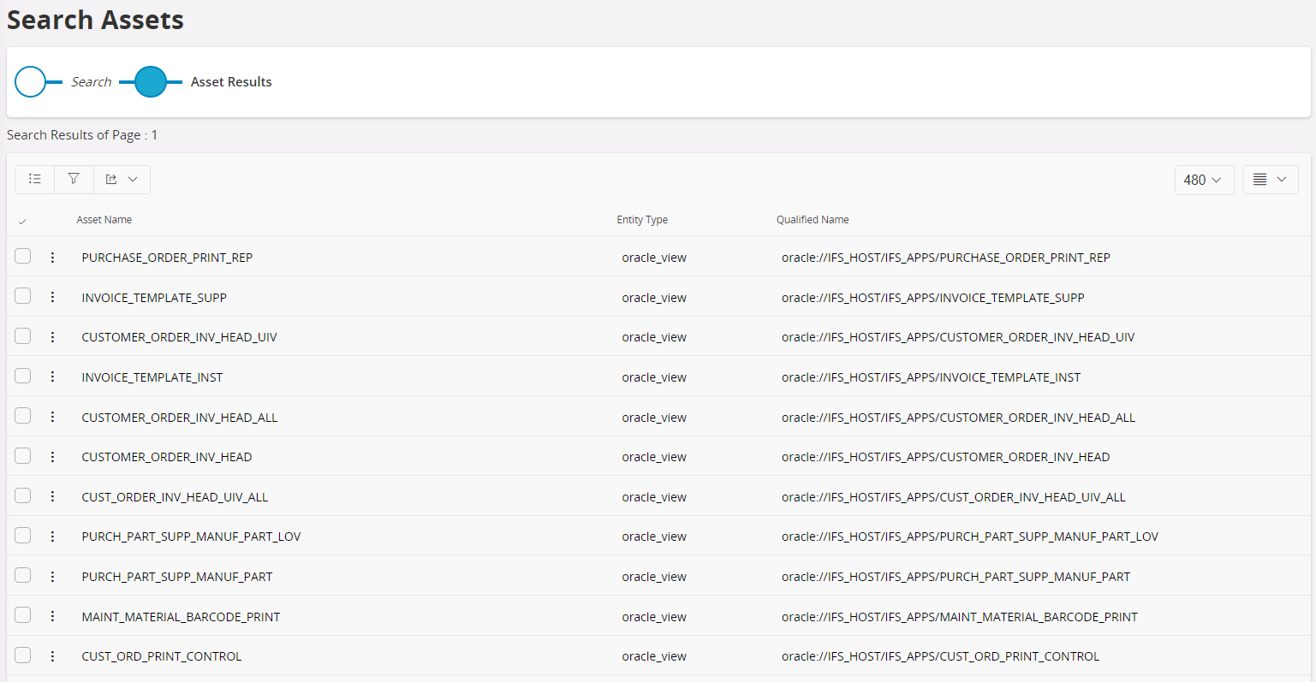The height and width of the screenshot is (682, 1316).
Task: Check the PURCHASE_ORDER_PRINT_REP row checkbox
Action: click(23, 256)
